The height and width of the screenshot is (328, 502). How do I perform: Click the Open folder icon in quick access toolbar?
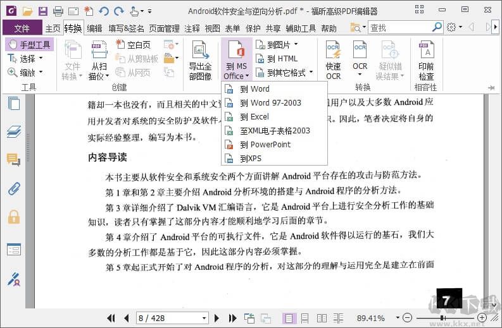point(27,11)
